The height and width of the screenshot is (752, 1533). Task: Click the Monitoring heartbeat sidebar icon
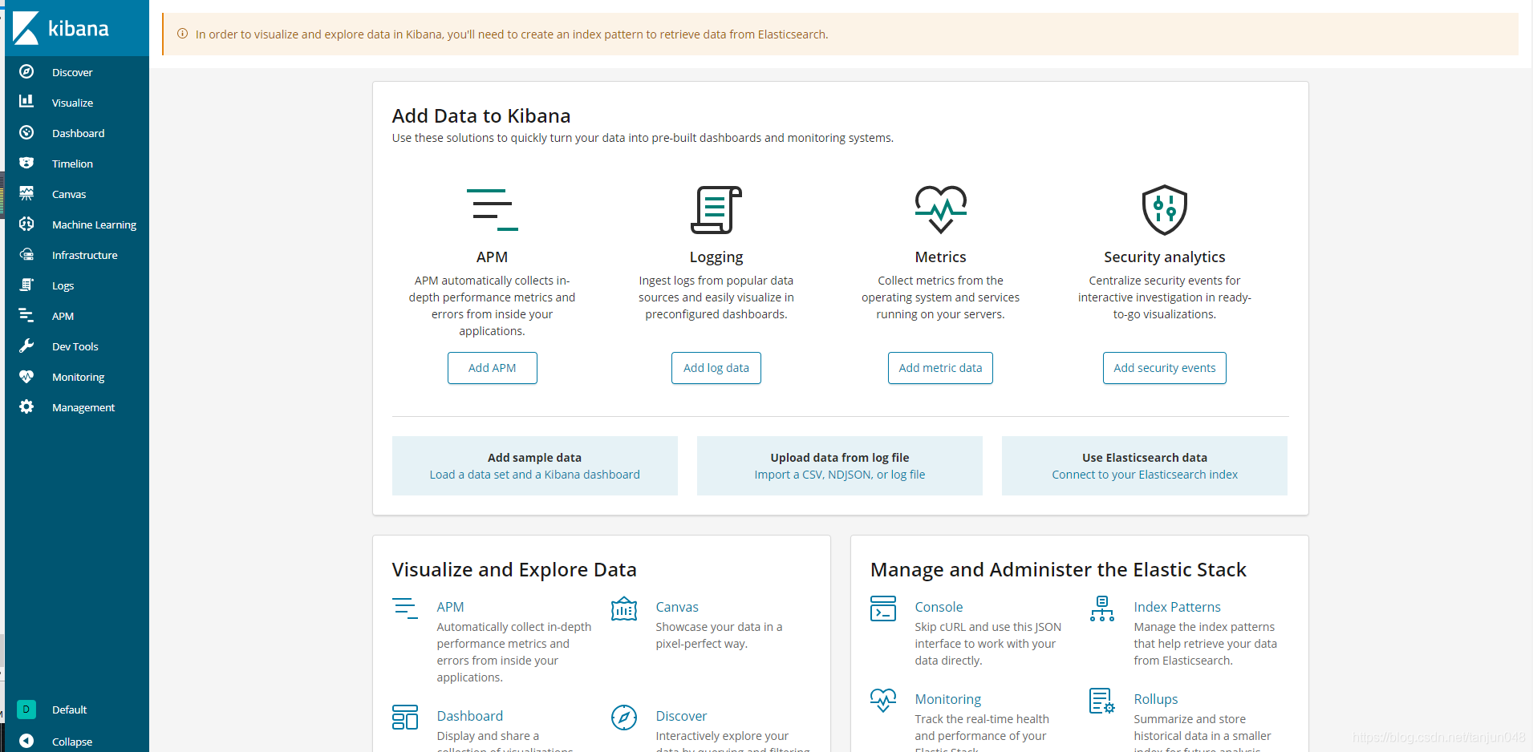(26, 376)
